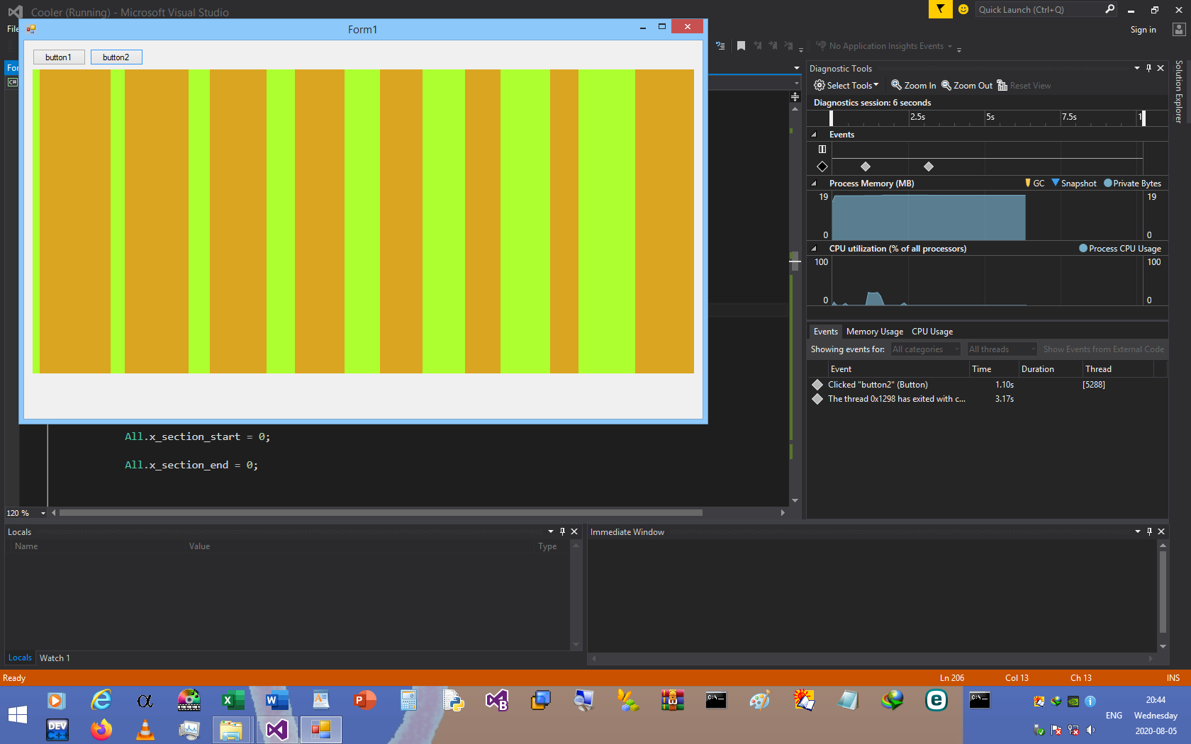Click button1 in the Form1 window
This screenshot has width=1191, height=744.
coord(59,57)
